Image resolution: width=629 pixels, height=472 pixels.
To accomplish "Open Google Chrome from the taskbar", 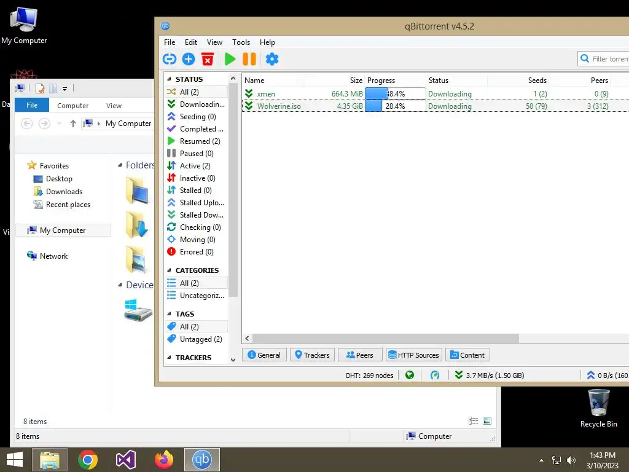I will pos(88,460).
